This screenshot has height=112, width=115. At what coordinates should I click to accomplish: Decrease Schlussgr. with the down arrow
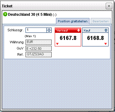49,31
